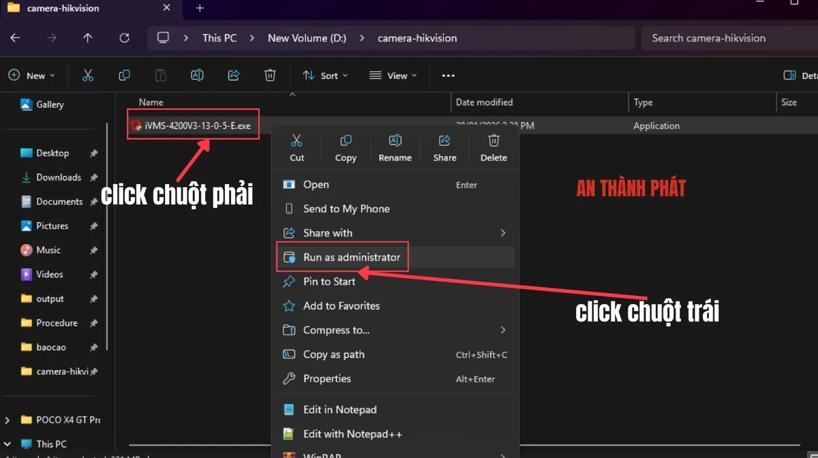Choose Properties from context menu
The width and height of the screenshot is (818, 458).
[327, 379]
